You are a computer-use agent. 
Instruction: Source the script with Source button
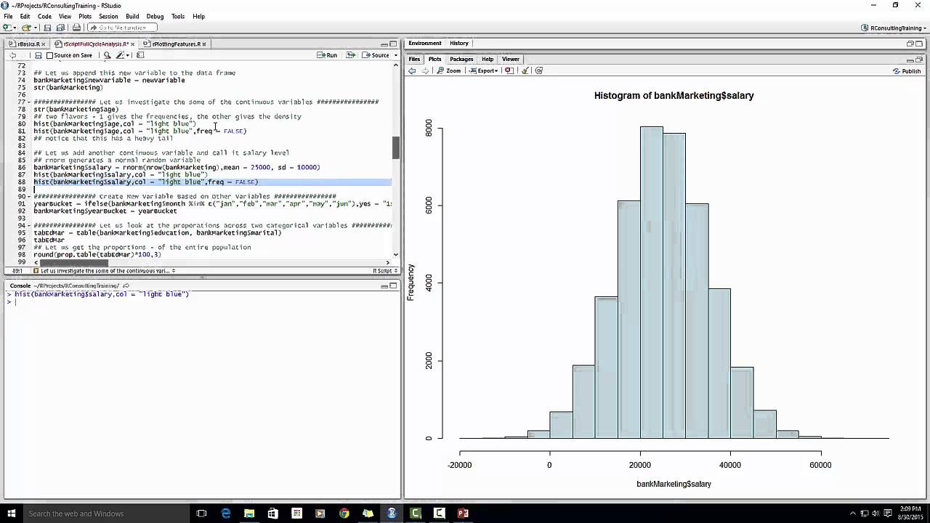point(376,55)
